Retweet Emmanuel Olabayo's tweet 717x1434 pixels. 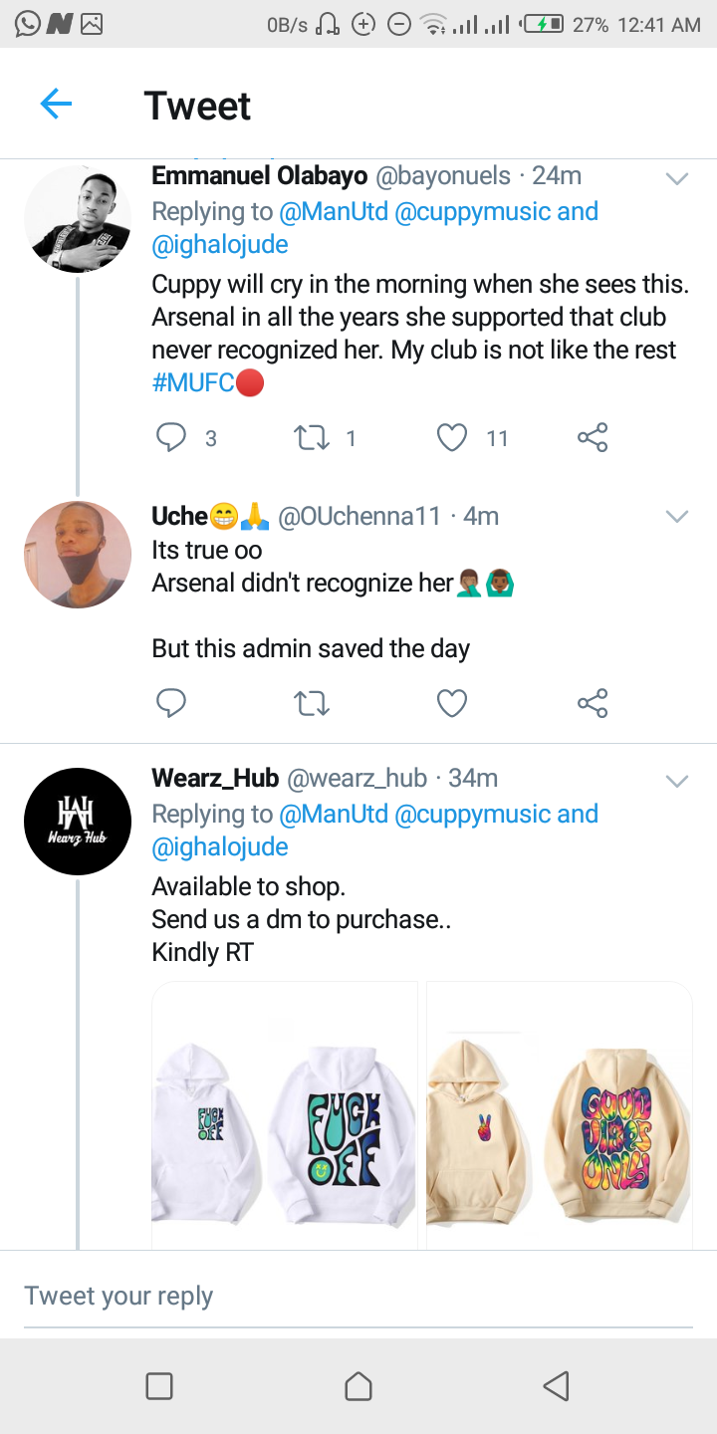point(313,437)
